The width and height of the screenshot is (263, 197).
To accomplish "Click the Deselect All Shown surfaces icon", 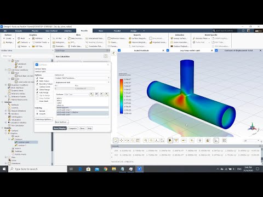I will click(107, 94).
